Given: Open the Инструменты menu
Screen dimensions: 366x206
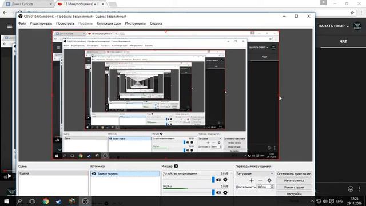Looking at the screenshot, I should (136, 23).
